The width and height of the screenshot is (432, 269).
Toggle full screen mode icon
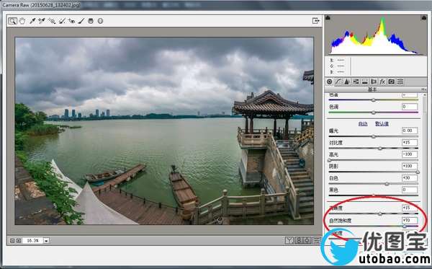[316, 21]
